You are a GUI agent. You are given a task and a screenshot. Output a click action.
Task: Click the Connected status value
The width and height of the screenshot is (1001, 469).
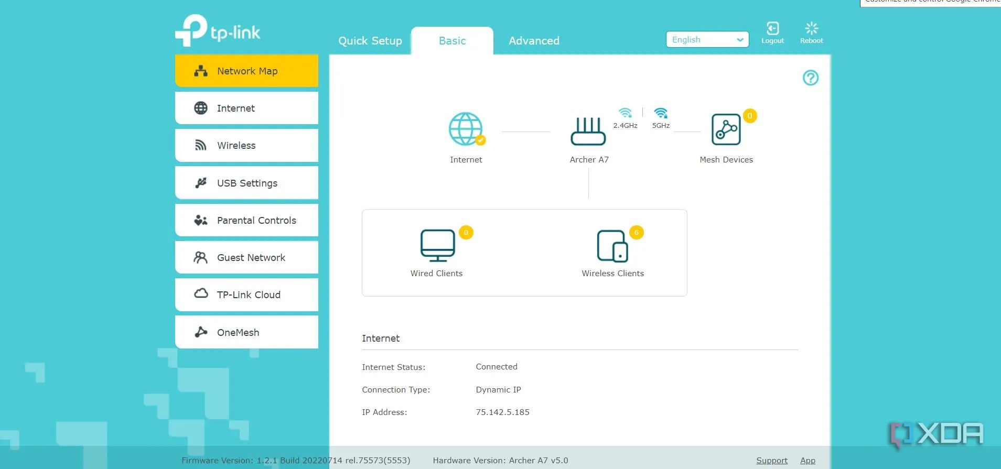coord(496,367)
